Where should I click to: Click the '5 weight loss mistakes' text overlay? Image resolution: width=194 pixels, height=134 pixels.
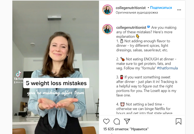point(56,83)
